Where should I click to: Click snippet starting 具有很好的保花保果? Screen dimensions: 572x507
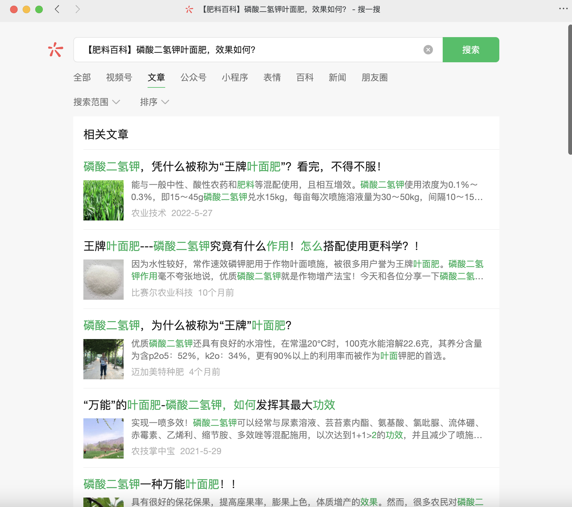pyautogui.click(x=307, y=502)
